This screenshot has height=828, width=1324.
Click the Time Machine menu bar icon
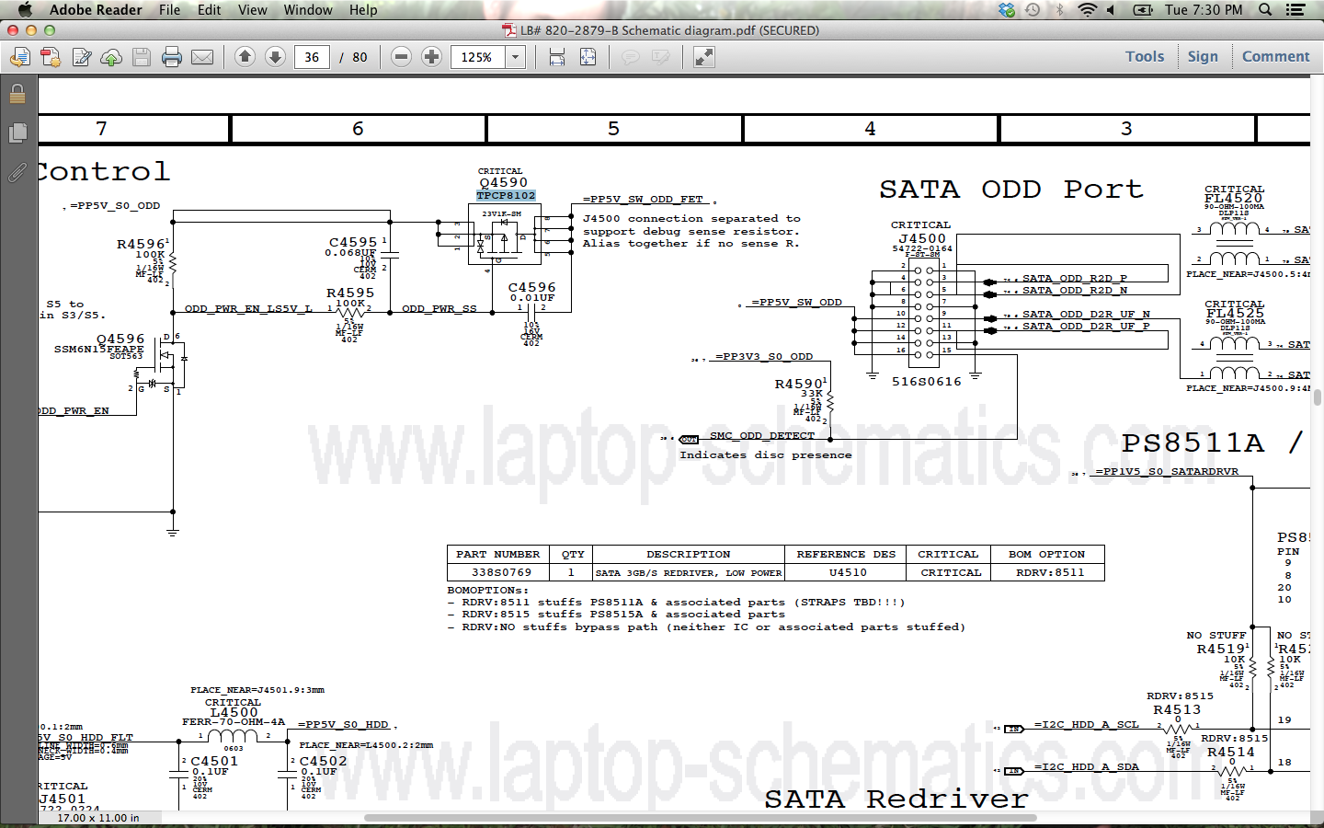point(1033,10)
